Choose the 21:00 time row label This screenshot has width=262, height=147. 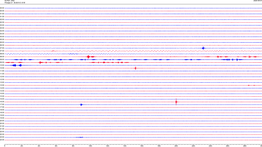tap(2, 126)
